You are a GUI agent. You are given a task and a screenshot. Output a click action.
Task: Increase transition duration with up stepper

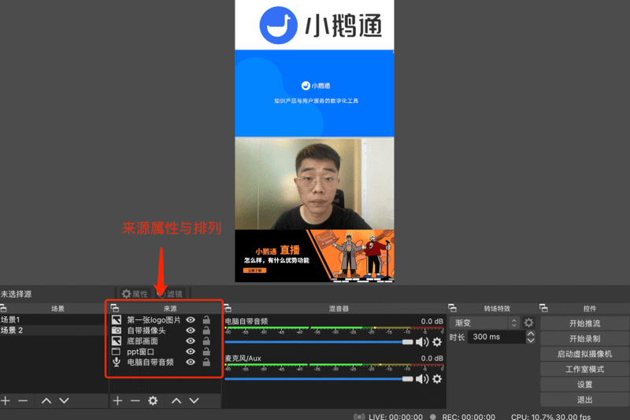click(531, 333)
